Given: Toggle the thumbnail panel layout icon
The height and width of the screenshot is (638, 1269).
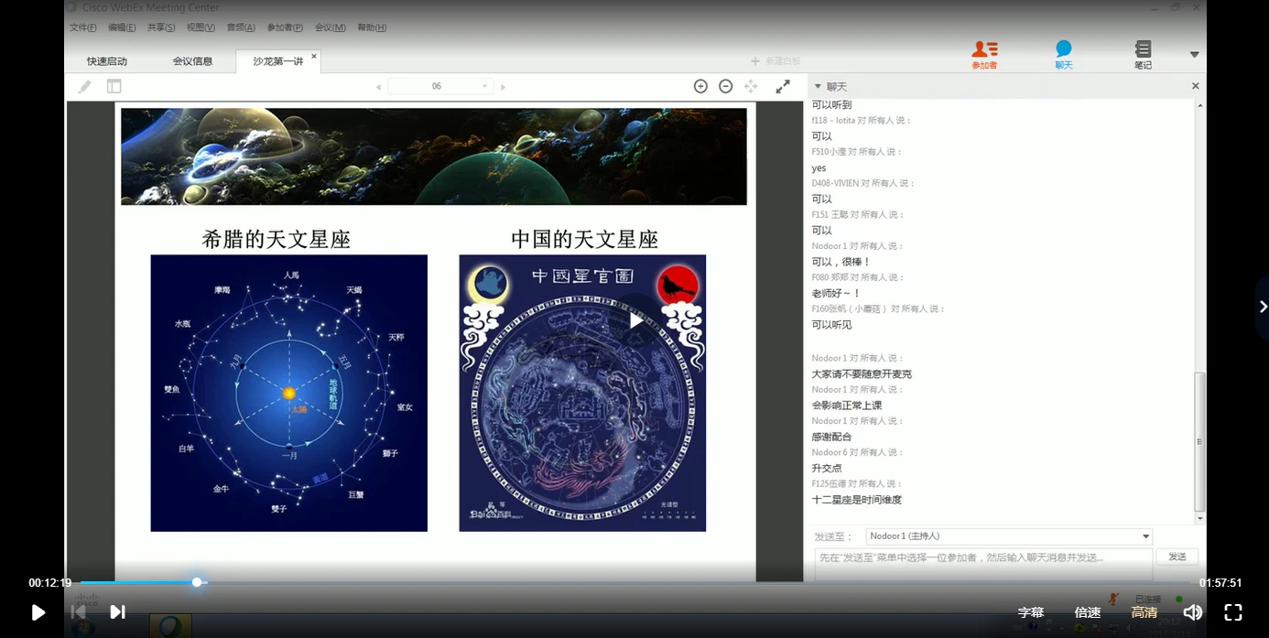Looking at the screenshot, I should point(114,86).
